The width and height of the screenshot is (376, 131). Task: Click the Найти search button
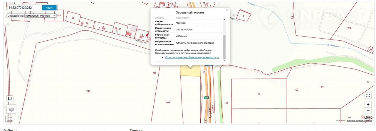tap(49, 8)
